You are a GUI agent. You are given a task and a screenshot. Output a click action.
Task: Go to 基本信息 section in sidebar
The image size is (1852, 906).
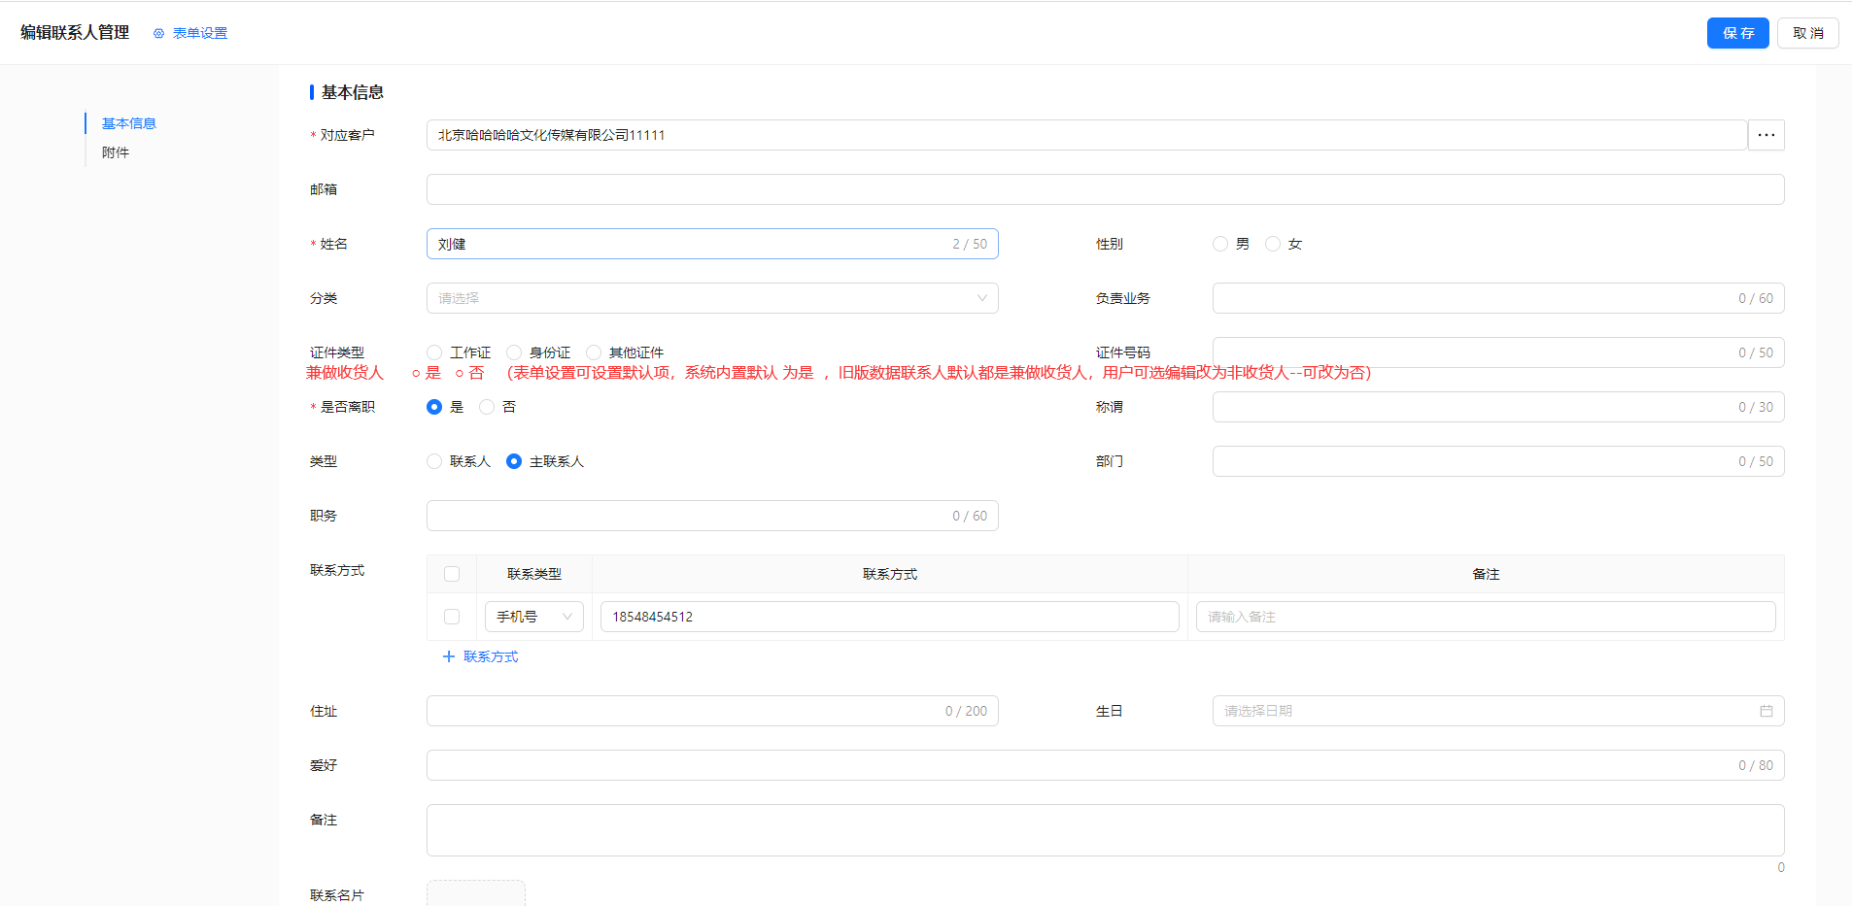129,123
